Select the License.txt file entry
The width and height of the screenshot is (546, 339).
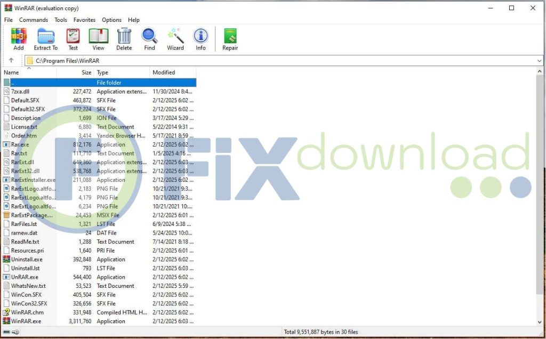click(x=24, y=127)
